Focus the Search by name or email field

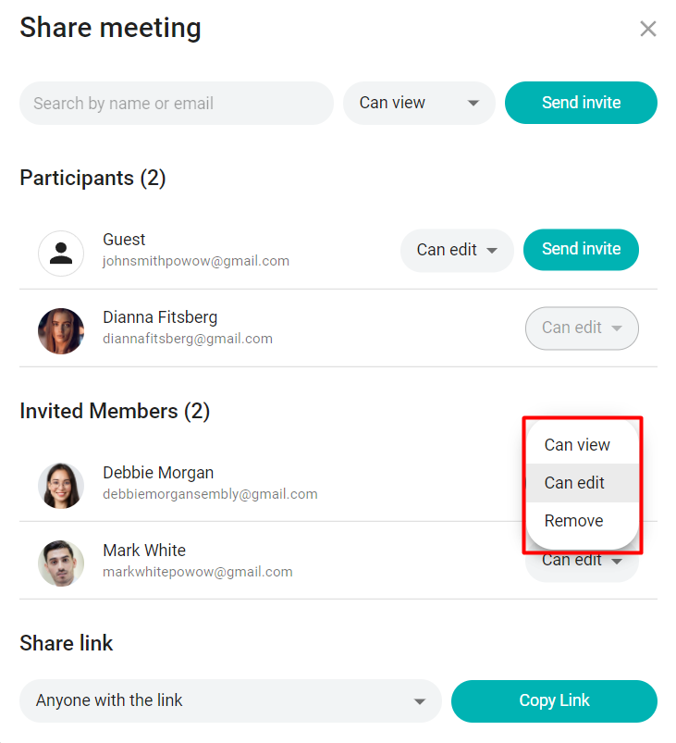(x=176, y=104)
